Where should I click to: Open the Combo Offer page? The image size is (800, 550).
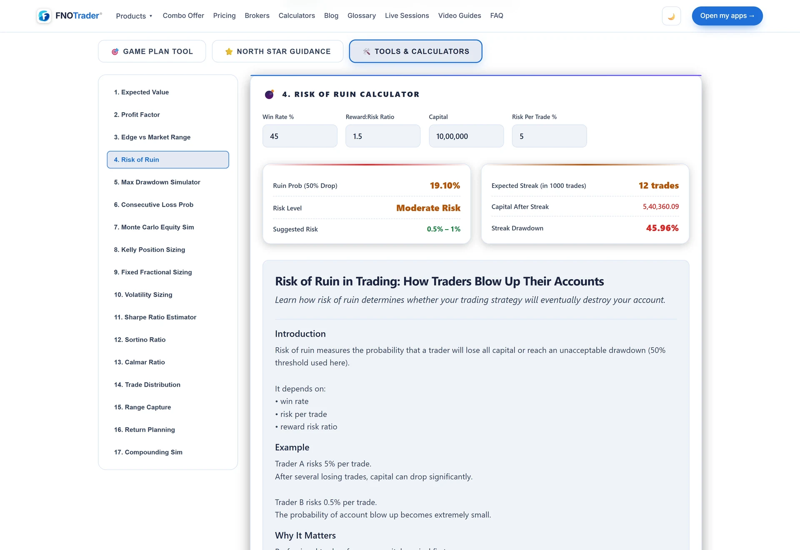183,15
